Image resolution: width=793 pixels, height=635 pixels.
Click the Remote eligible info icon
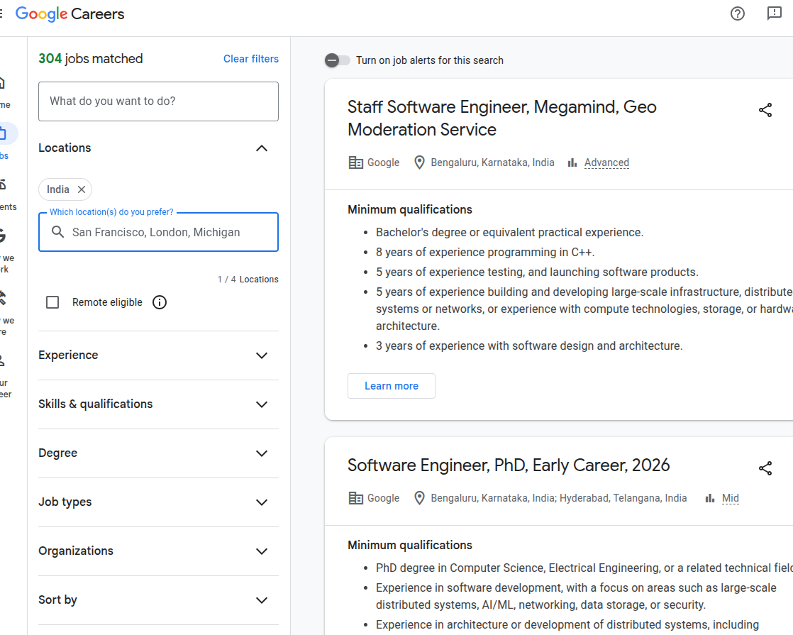(x=160, y=302)
